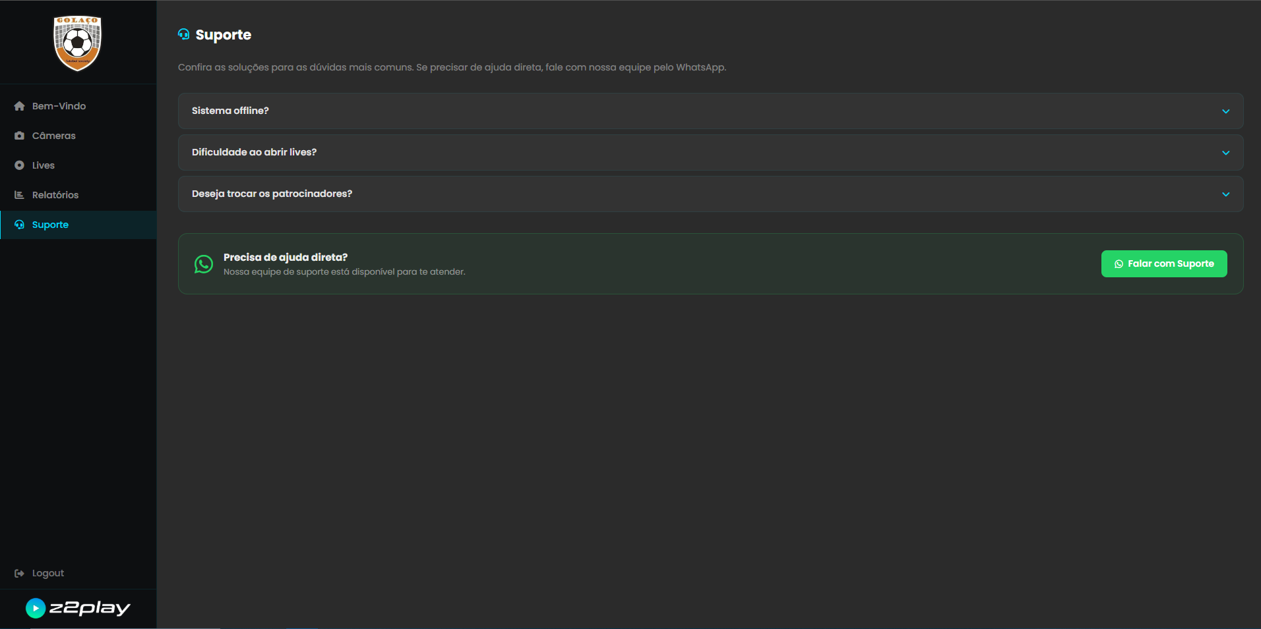Click the headset icon in the page title

click(x=184, y=34)
